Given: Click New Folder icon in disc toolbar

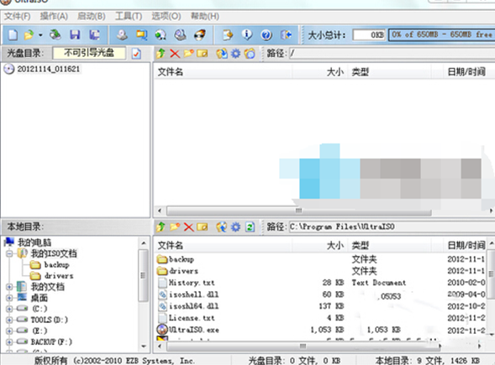Looking at the screenshot, I should tap(188, 53).
